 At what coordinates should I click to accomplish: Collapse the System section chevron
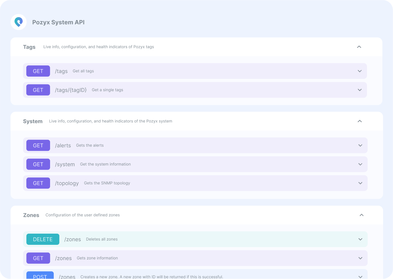click(x=360, y=121)
